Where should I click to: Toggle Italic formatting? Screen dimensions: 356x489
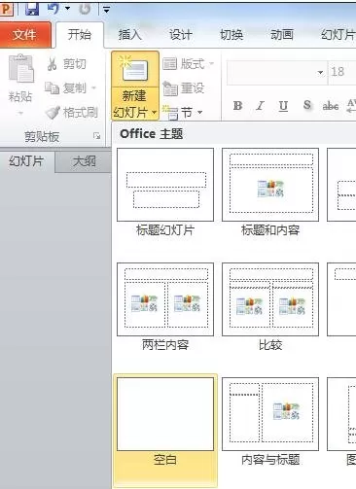pyautogui.click(x=261, y=106)
